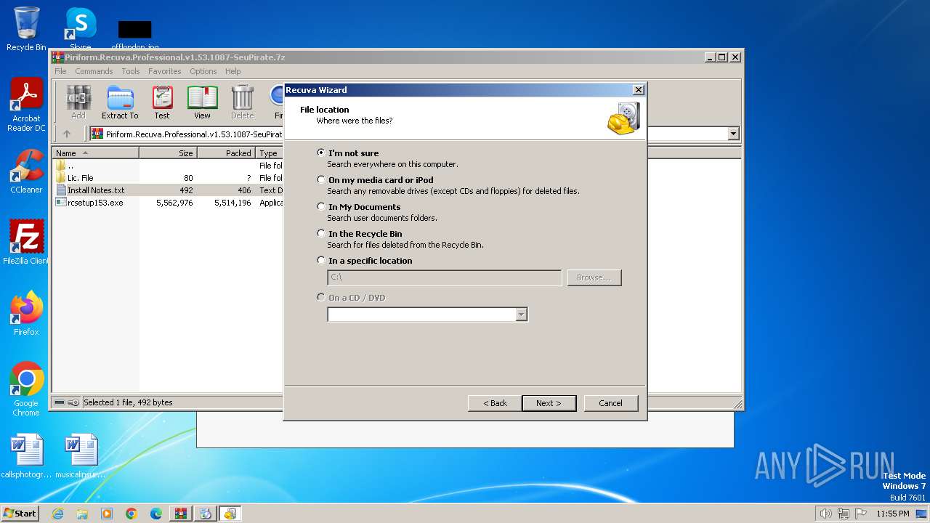This screenshot has width=930, height=523.
Task: Open WinRAR address path dropdown arrow
Action: (x=733, y=134)
